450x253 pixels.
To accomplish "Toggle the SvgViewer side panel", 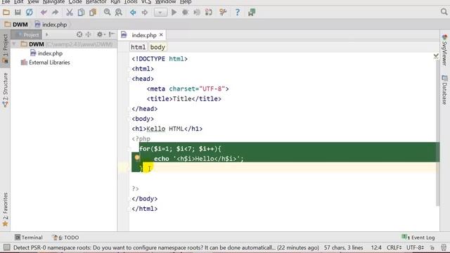I will point(444,50).
